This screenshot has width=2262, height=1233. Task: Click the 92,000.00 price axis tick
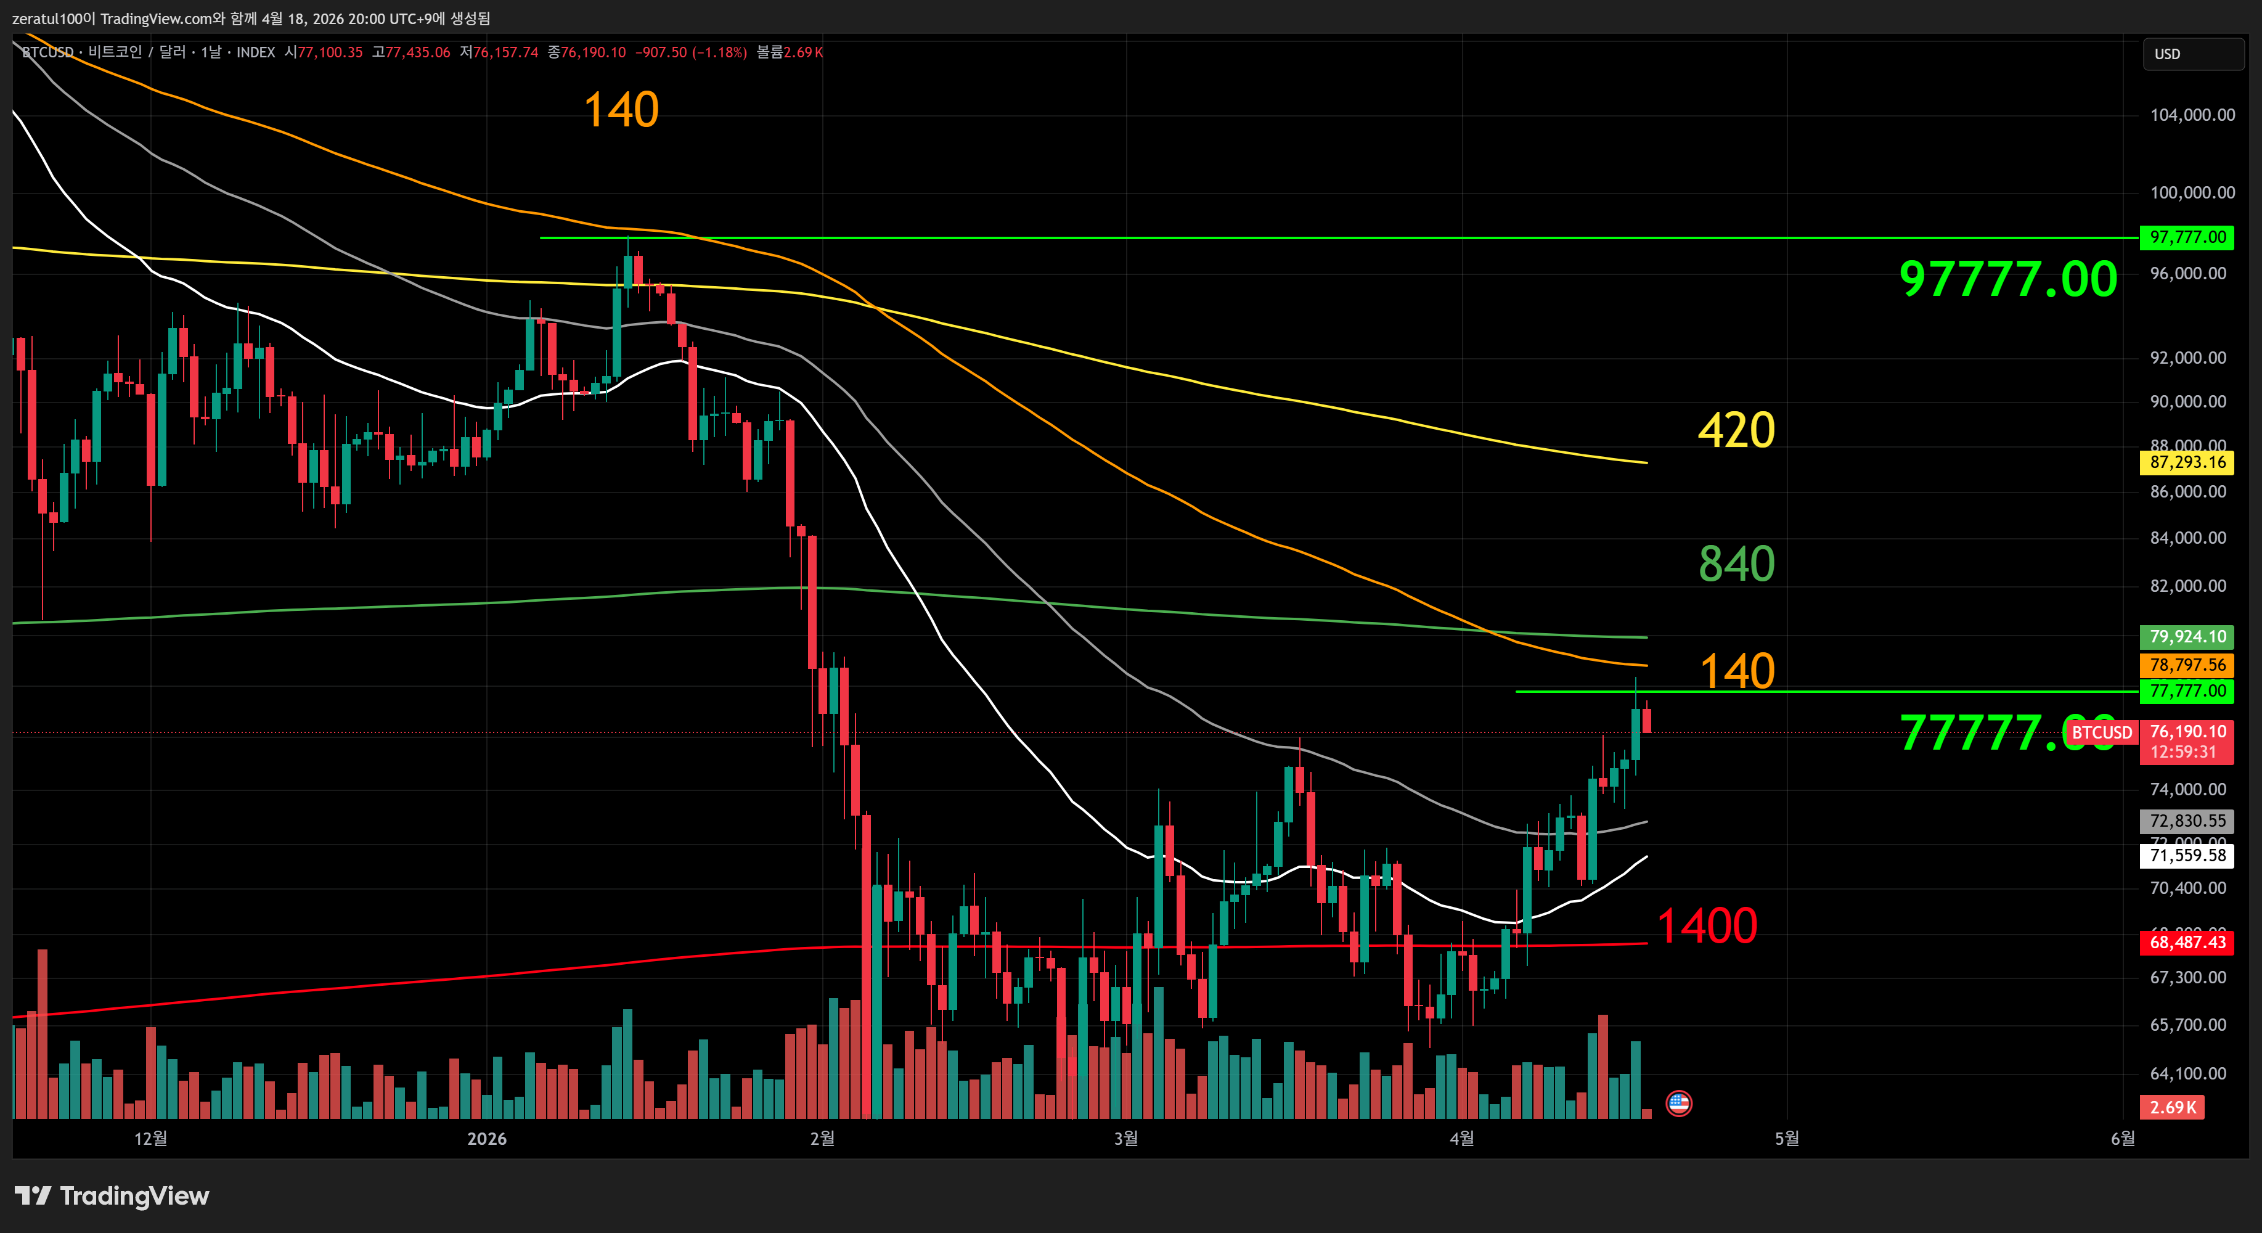pos(2187,358)
